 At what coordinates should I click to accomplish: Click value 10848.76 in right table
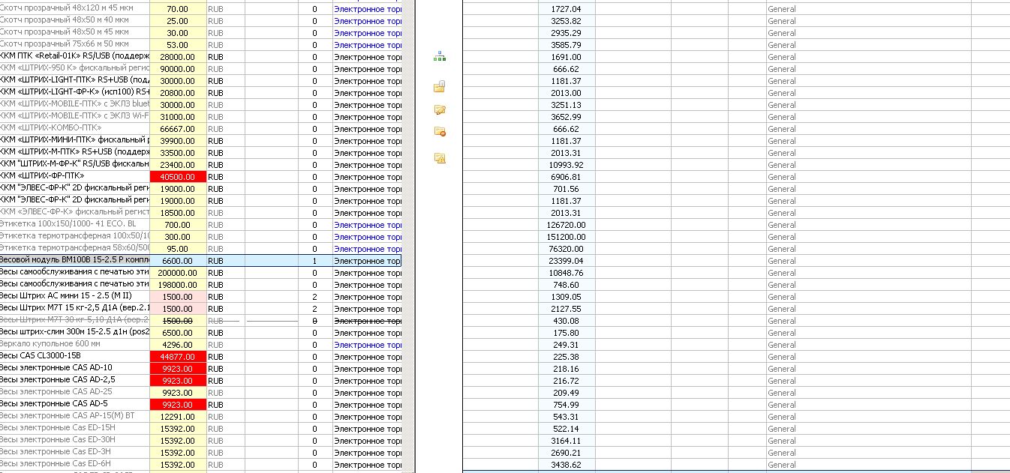pyautogui.click(x=567, y=273)
